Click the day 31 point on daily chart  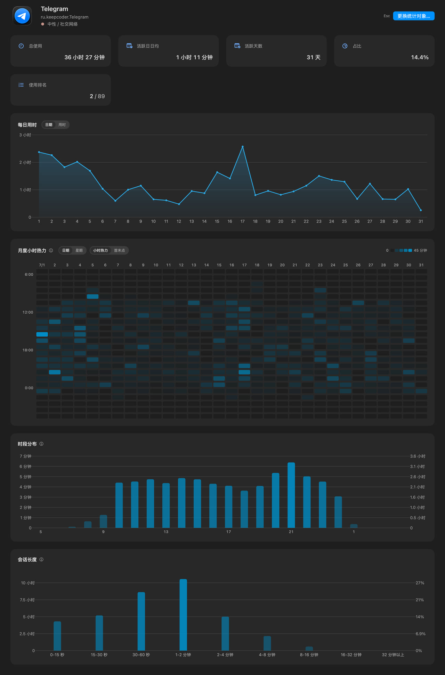[x=421, y=210]
